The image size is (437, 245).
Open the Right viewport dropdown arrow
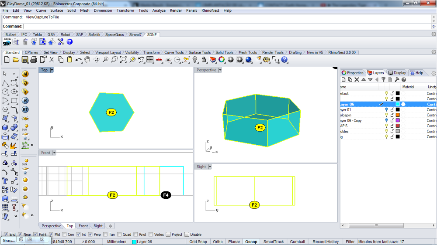(210, 167)
